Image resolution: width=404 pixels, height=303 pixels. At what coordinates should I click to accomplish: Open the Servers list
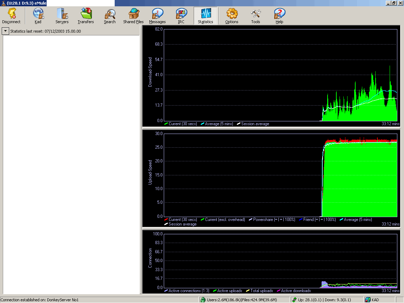[62, 16]
